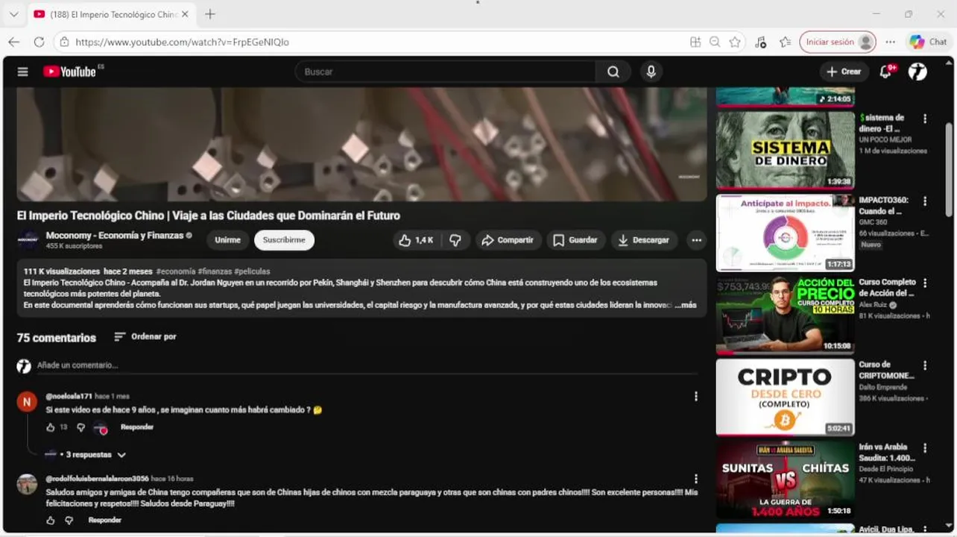Screen dimensions: 957x537
Task: Like the @rodolfoluisbernalalarcon3056 comment
Action: (51, 521)
